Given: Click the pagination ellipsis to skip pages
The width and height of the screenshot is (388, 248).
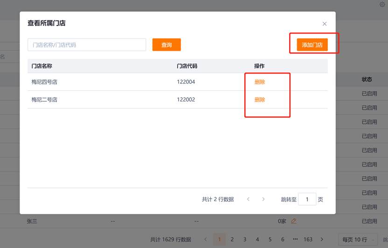Looking at the screenshot, I should click(295, 239).
